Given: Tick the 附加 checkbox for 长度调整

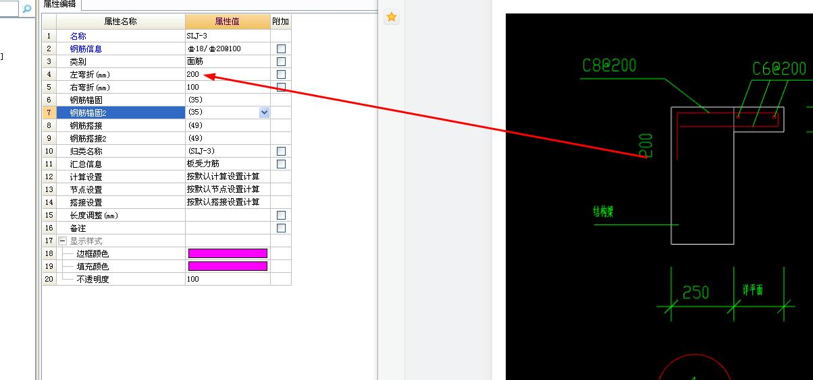Looking at the screenshot, I should click(x=281, y=215).
